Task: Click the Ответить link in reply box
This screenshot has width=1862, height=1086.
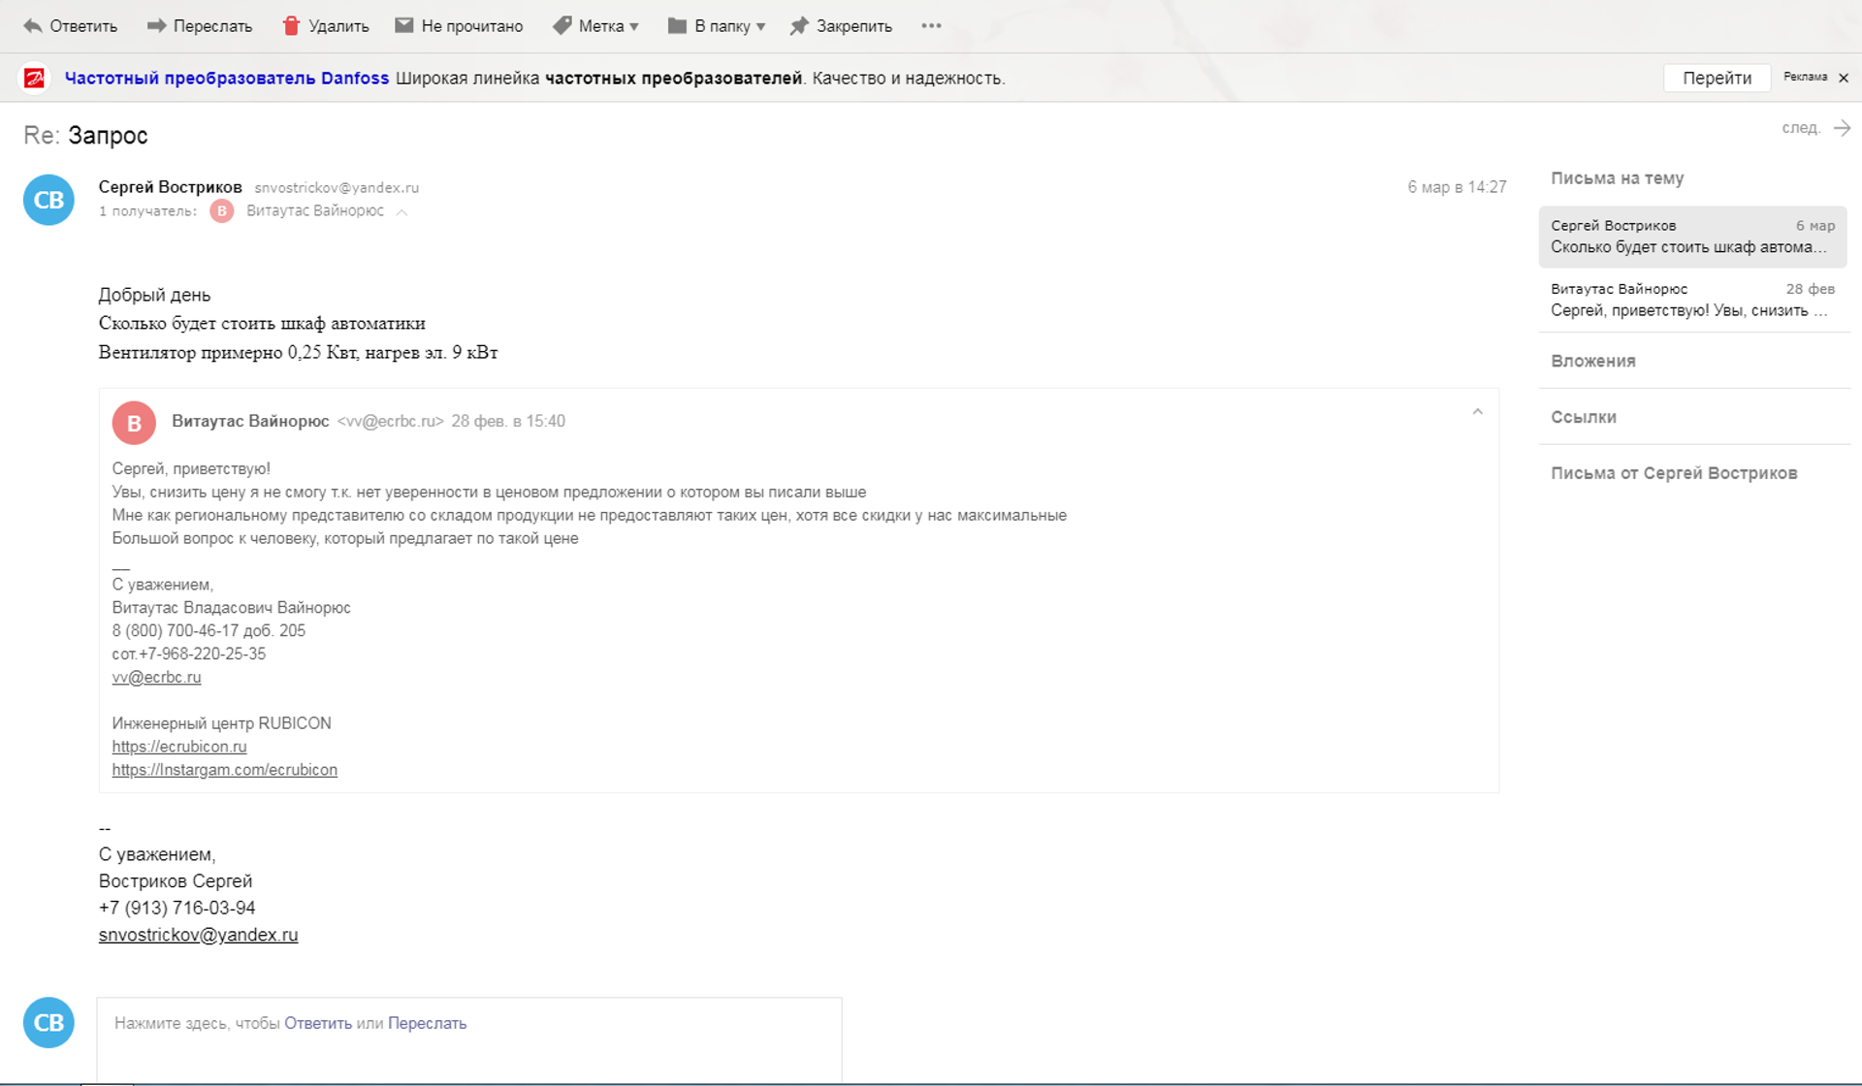Action: pyautogui.click(x=318, y=1023)
